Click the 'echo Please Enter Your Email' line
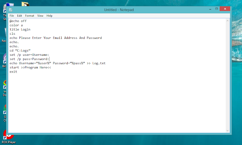This screenshot has width=242, height=145. 56,38
